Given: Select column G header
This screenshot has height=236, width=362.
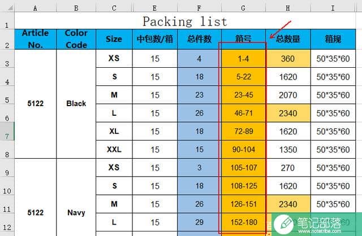Looking at the screenshot, I should point(243,8).
